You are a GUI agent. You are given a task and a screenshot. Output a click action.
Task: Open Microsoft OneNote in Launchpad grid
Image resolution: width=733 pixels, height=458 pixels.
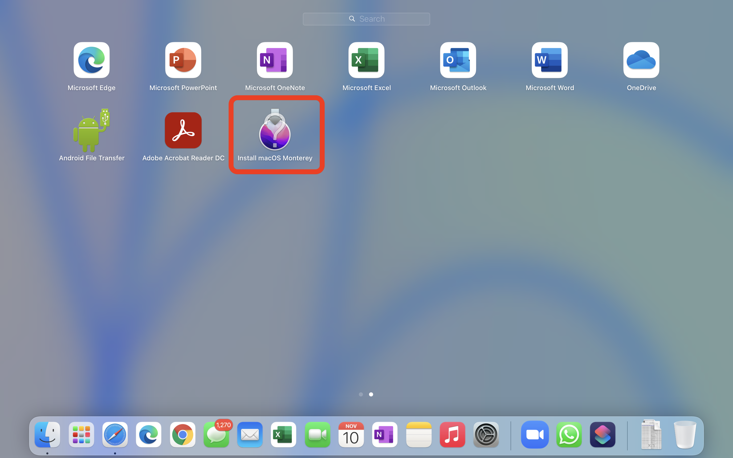275,60
